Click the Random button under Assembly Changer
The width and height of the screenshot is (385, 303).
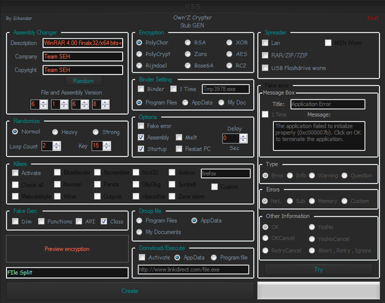[x=83, y=81]
